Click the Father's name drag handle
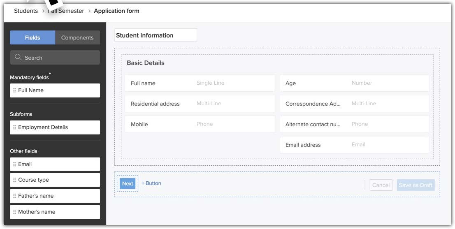This screenshot has width=455, height=229. (x=14, y=196)
